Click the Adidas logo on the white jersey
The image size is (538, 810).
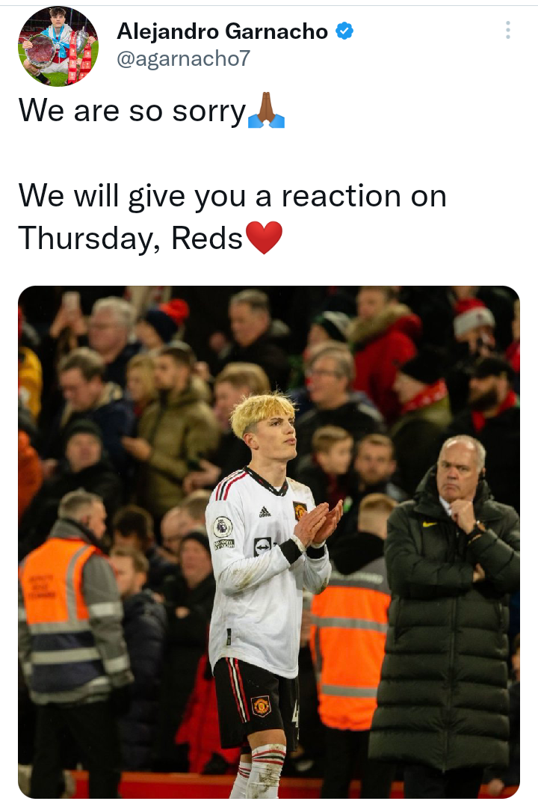(x=265, y=512)
